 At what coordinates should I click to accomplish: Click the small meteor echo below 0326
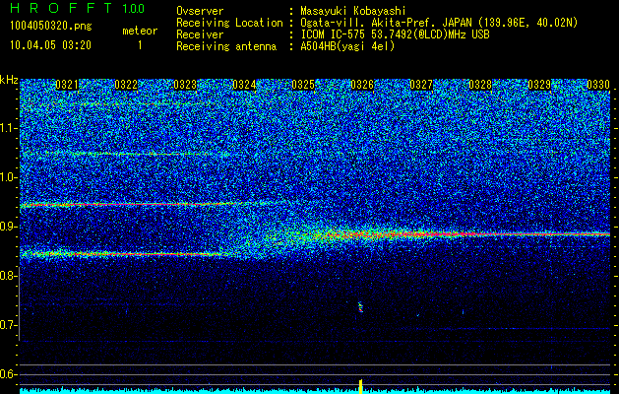point(360,307)
